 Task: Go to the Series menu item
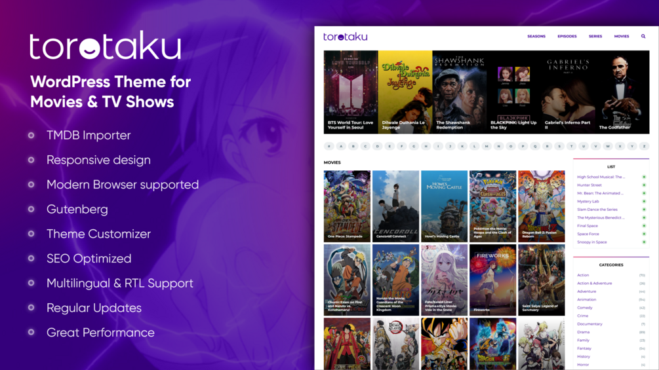tap(595, 37)
